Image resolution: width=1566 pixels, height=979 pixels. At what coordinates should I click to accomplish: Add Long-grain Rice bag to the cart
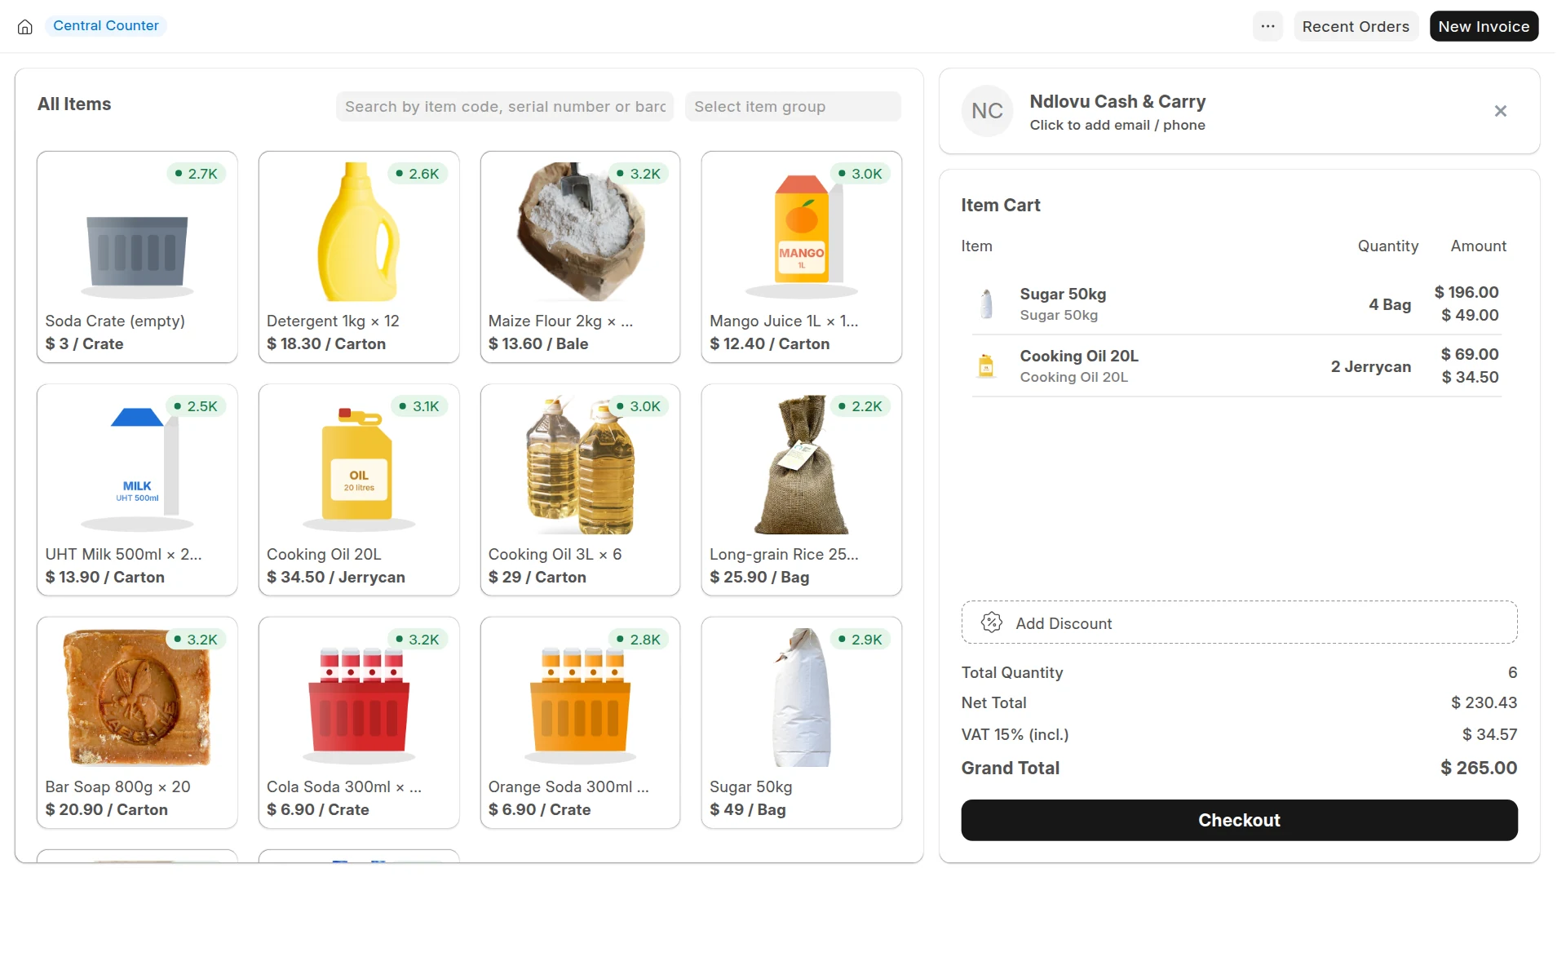pyautogui.click(x=802, y=489)
